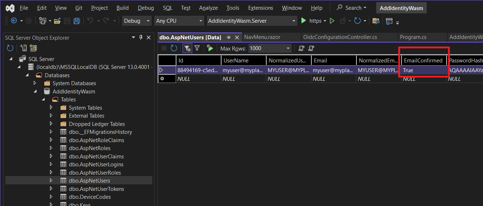Select the dbo.__EFMigrationsHistory table
Viewport: 483px width, 206px height.
coord(100,132)
